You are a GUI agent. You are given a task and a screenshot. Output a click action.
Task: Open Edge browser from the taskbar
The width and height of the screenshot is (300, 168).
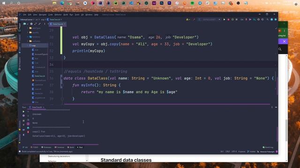(62, 3)
